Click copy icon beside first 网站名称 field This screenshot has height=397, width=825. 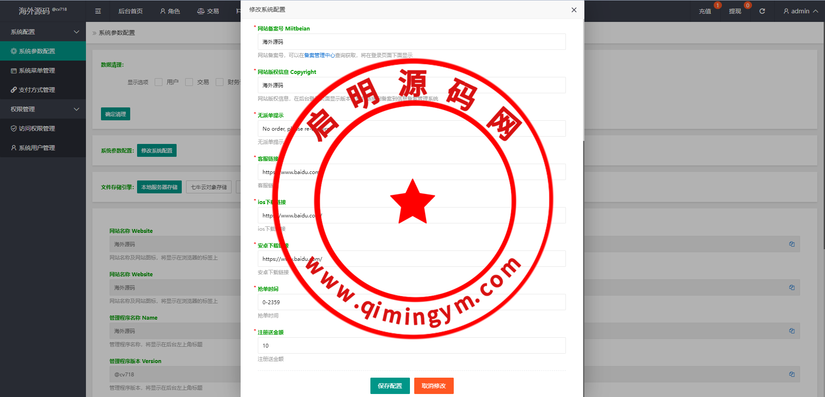(x=791, y=244)
